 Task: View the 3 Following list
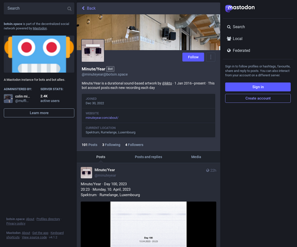click(111, 145)
